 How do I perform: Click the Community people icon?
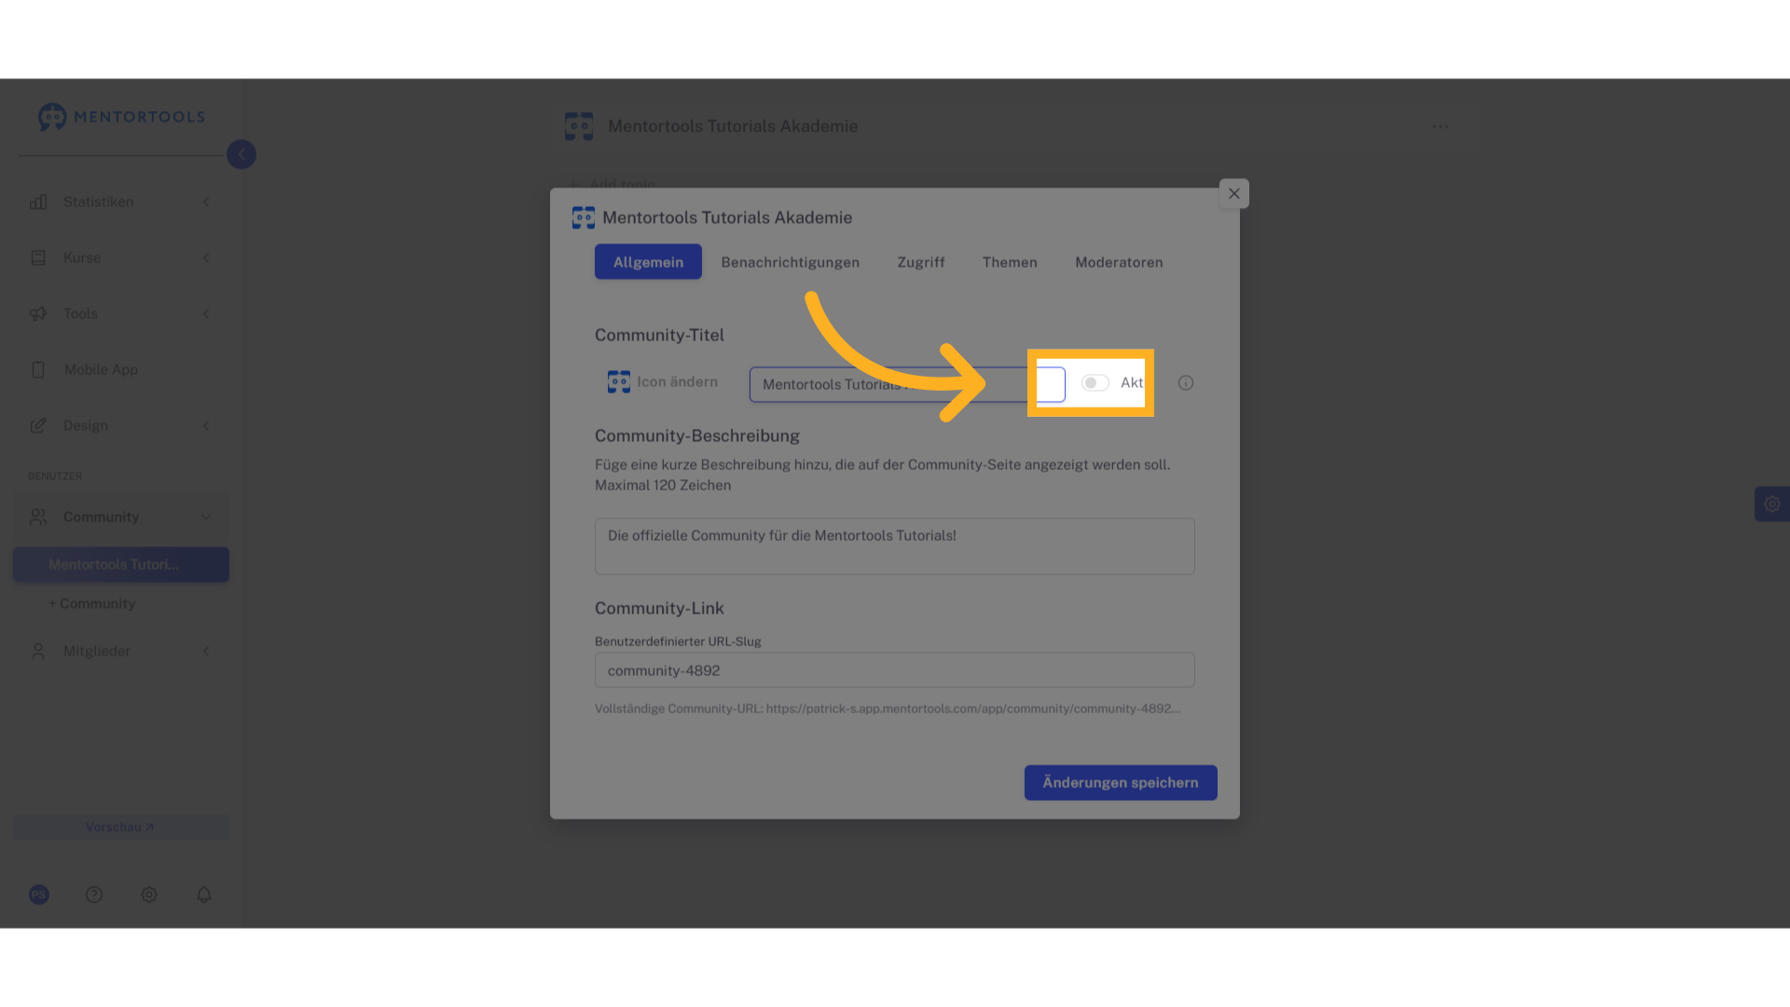(38, 517)
